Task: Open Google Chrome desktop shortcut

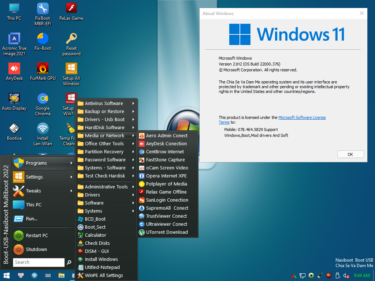Action: click(43, 99)
